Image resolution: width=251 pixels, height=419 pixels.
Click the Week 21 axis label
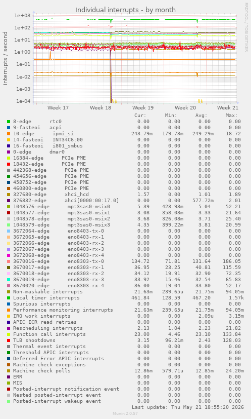[228, 108]
